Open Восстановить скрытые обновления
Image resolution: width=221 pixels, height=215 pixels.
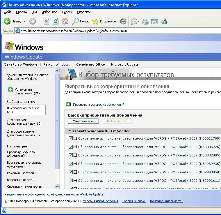[24, 165]
